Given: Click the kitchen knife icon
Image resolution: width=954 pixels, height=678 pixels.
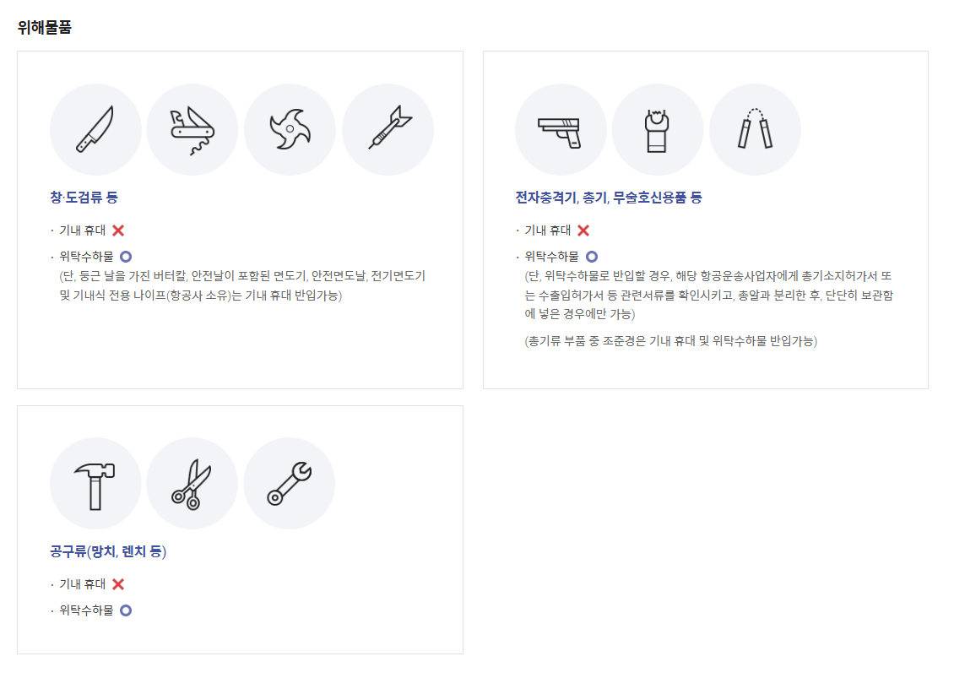Looking at the screenshot, I should point(95,128).
